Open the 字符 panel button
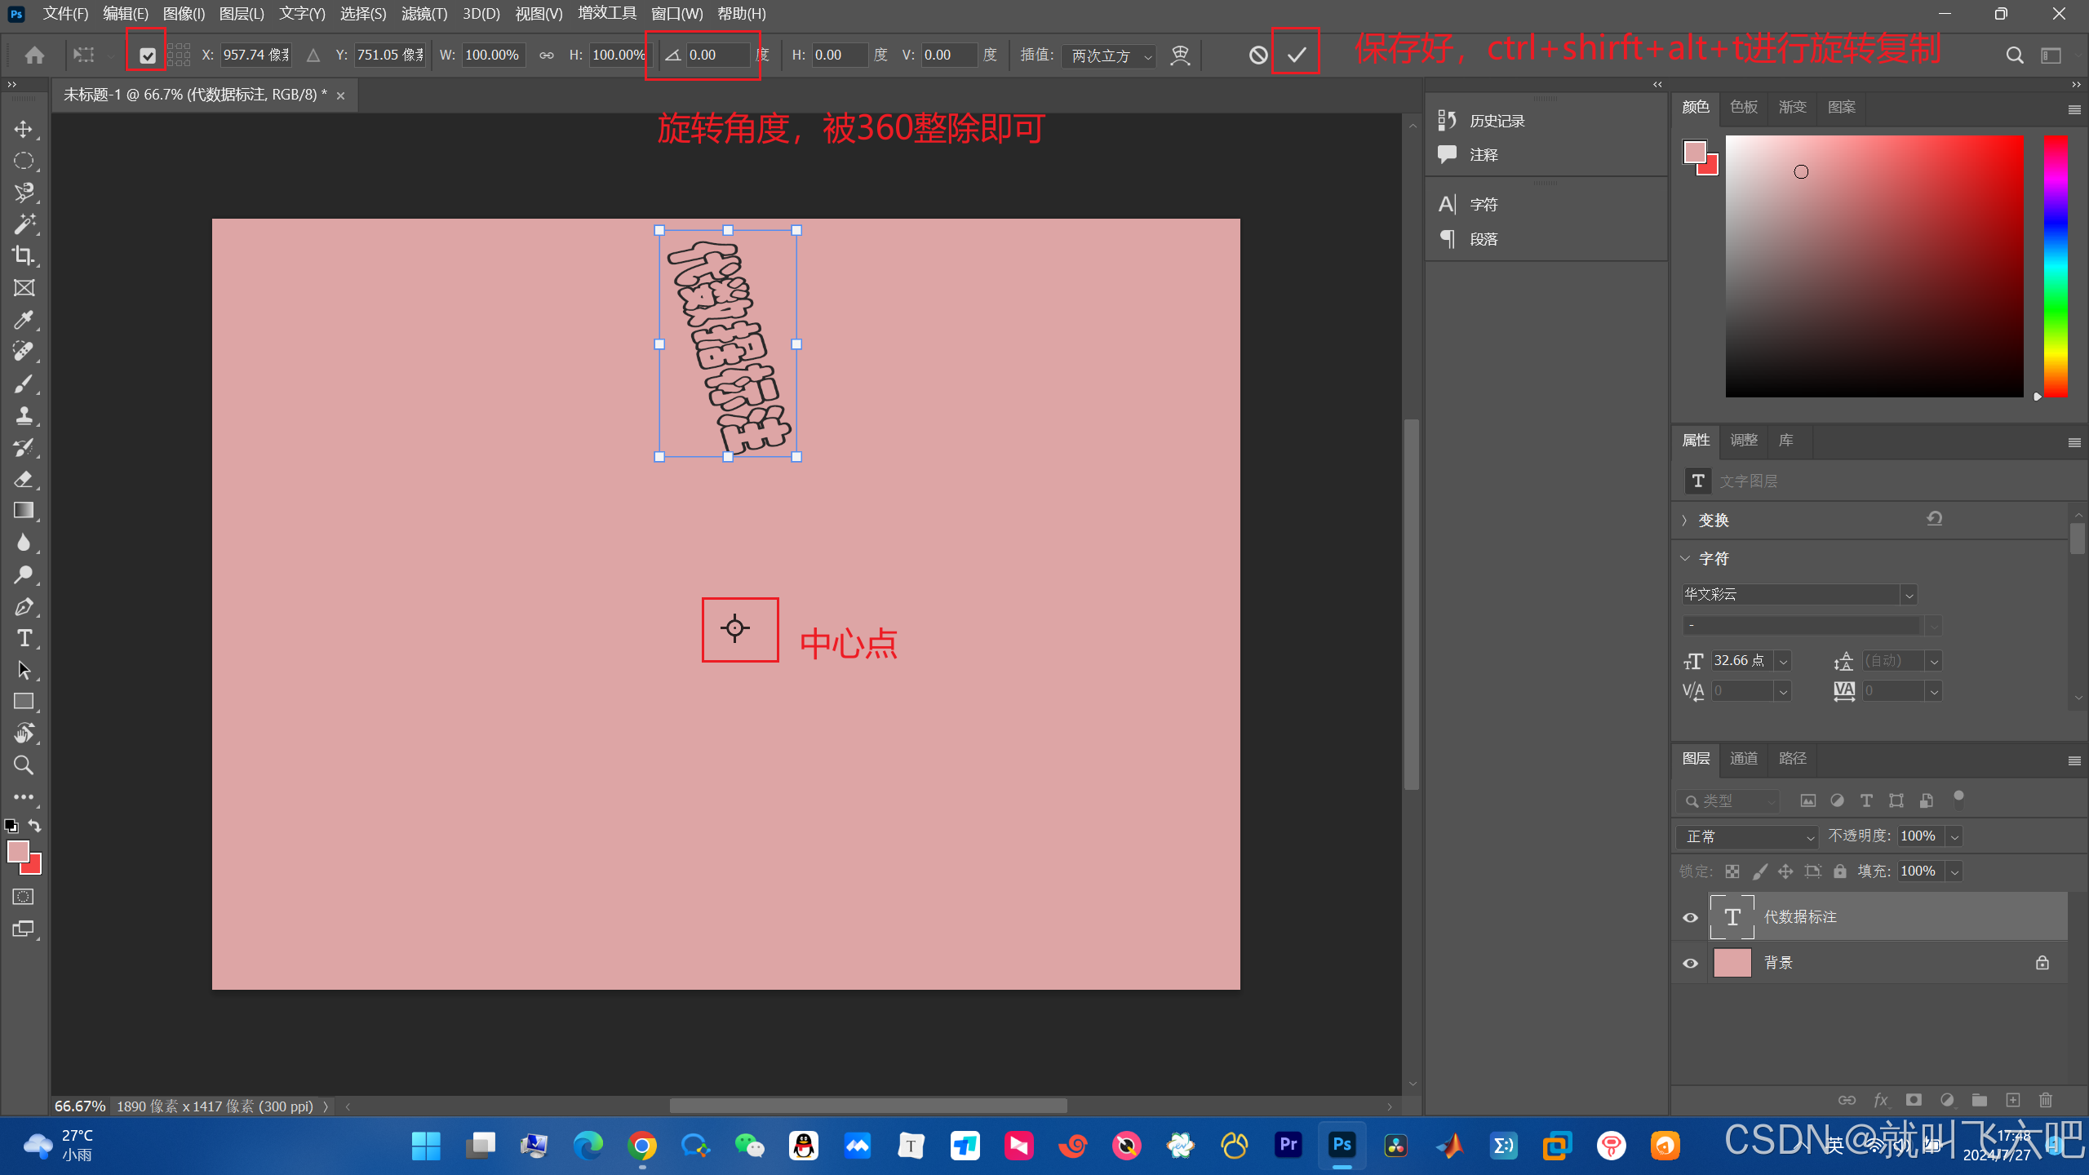Screen dimensions: 2089x1175 click(1483, 204)
